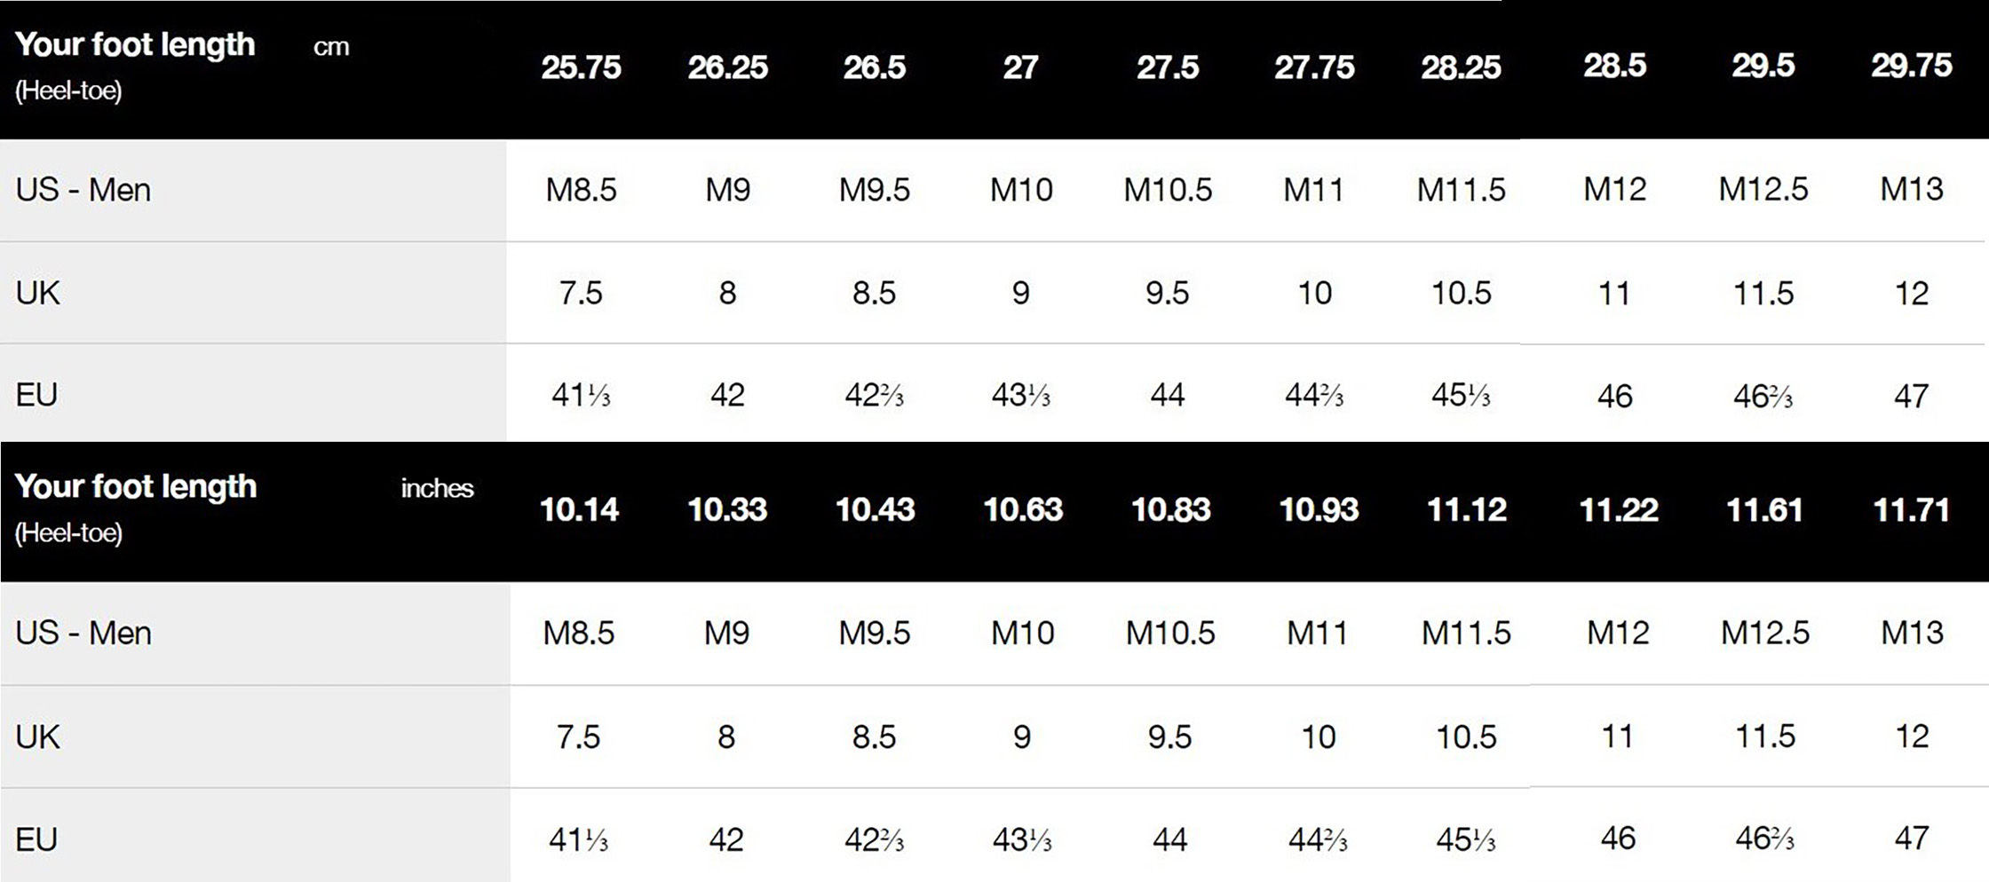Click the 'inches' unit label

point(437,489)
